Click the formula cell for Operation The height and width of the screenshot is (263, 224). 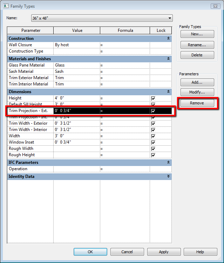(125, 169)
